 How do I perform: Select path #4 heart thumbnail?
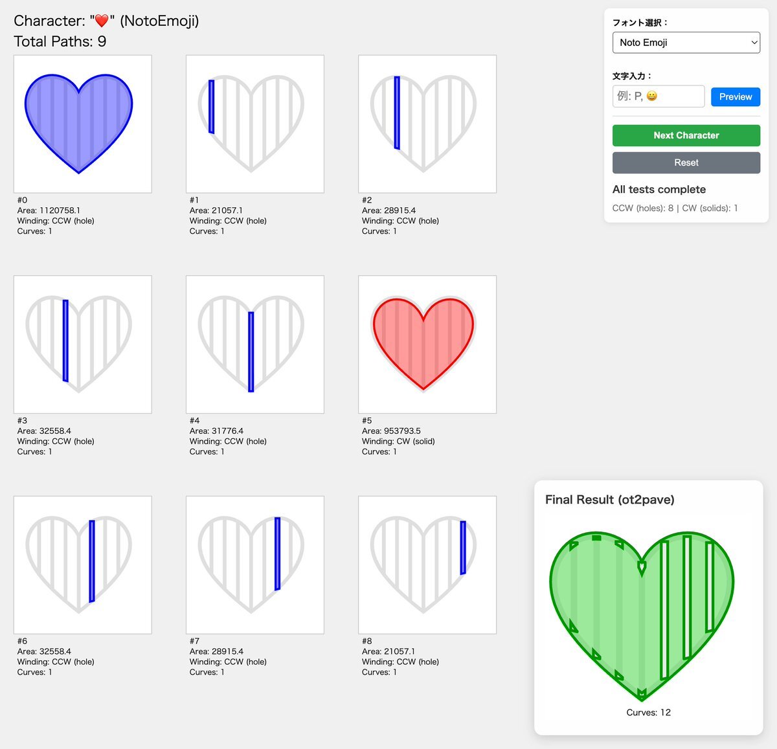pos(255,344)
